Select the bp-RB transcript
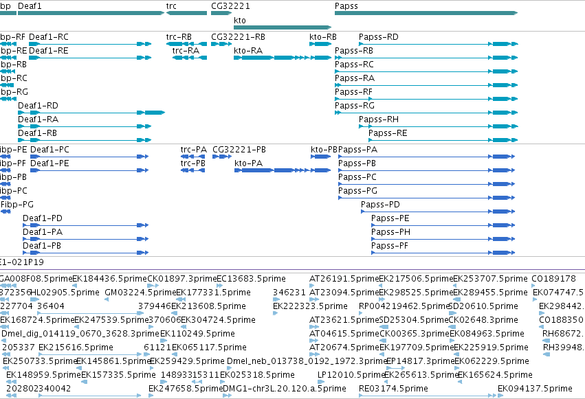 coord(8,71)
